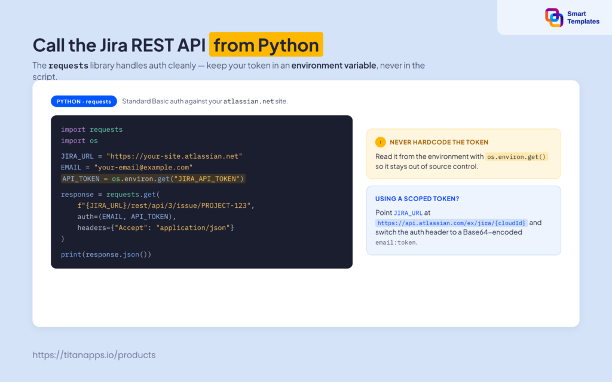Click the "Smart Templates" brand text
The image size is (612, 382).
pyautogui.click(x=583, y=17)
